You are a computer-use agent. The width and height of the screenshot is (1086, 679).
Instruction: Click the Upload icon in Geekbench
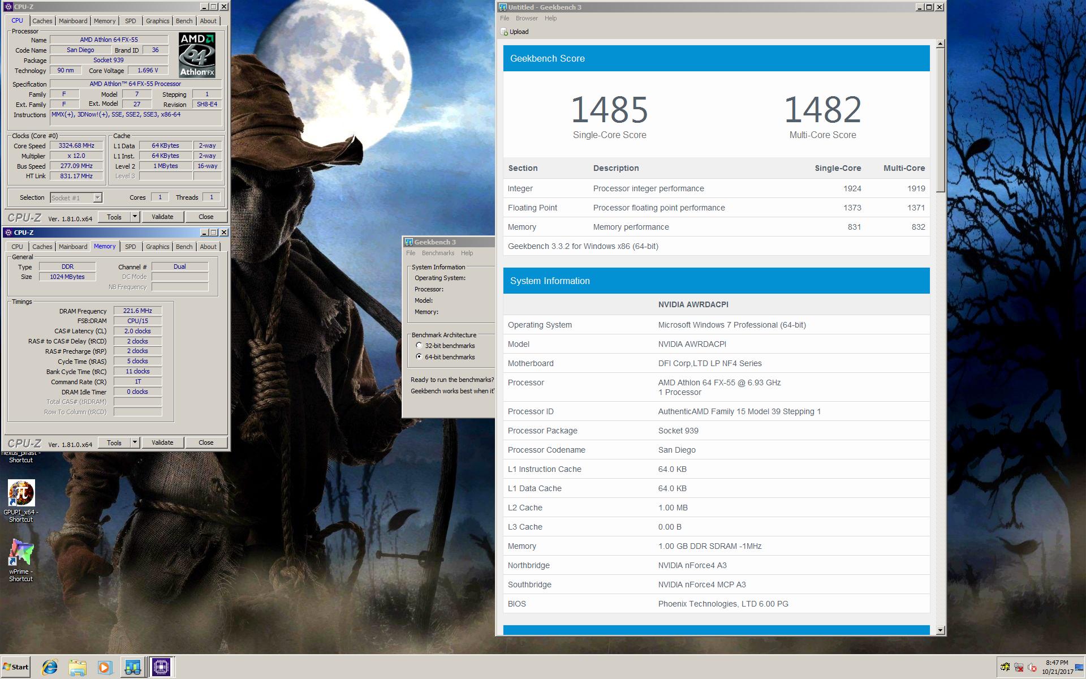click(x=504, y=32)
